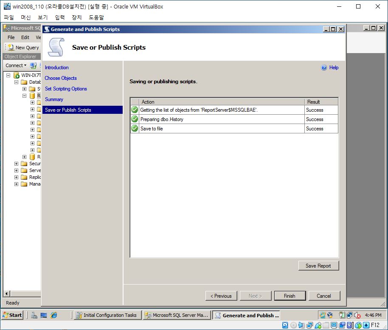Open VirtualBox 장치 menu
Image resolution: width=388 pixels, height=330 pixels.
click(76, 17)
